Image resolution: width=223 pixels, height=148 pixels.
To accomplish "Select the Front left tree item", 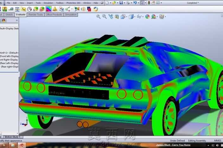I will click(x=10, y=56).
